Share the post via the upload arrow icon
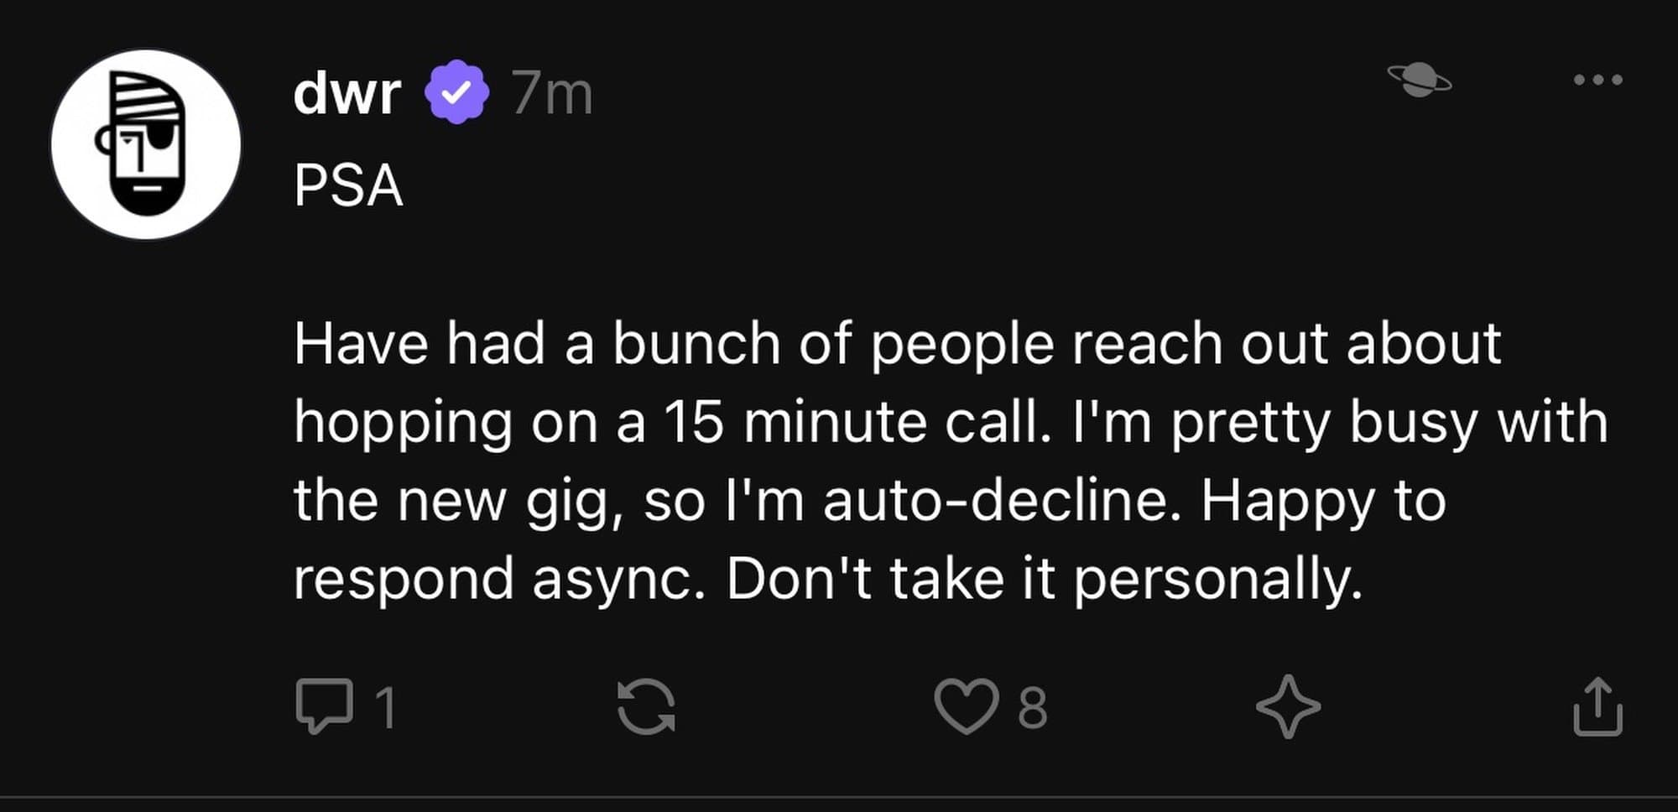Screen dimensions: 1678x812 click(1597, 707)
